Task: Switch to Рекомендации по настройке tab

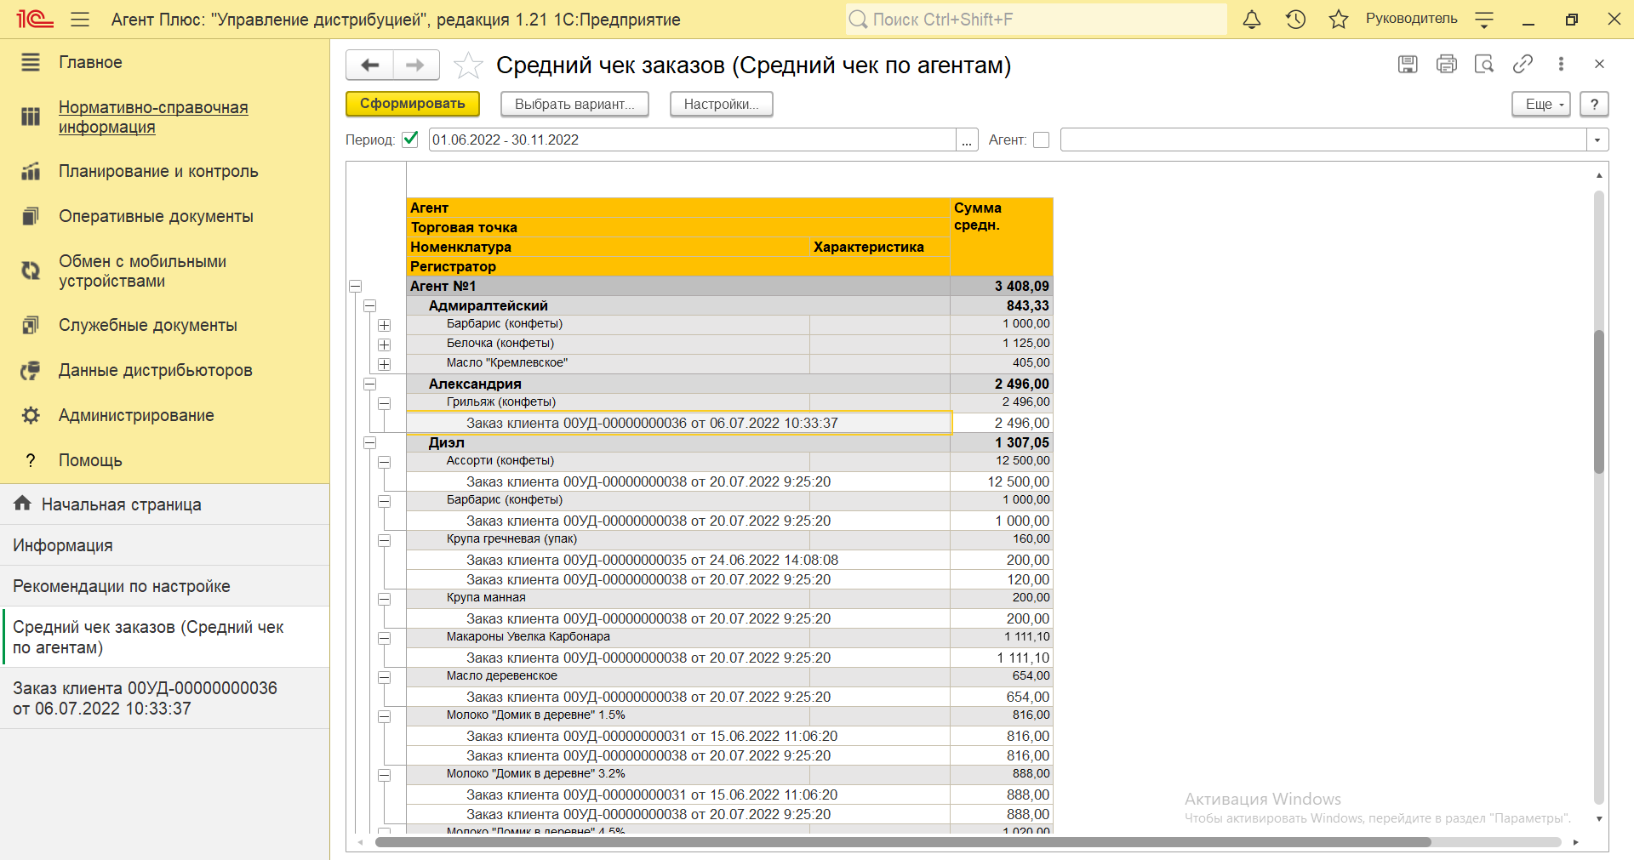Action: click(x=164, y=586)
